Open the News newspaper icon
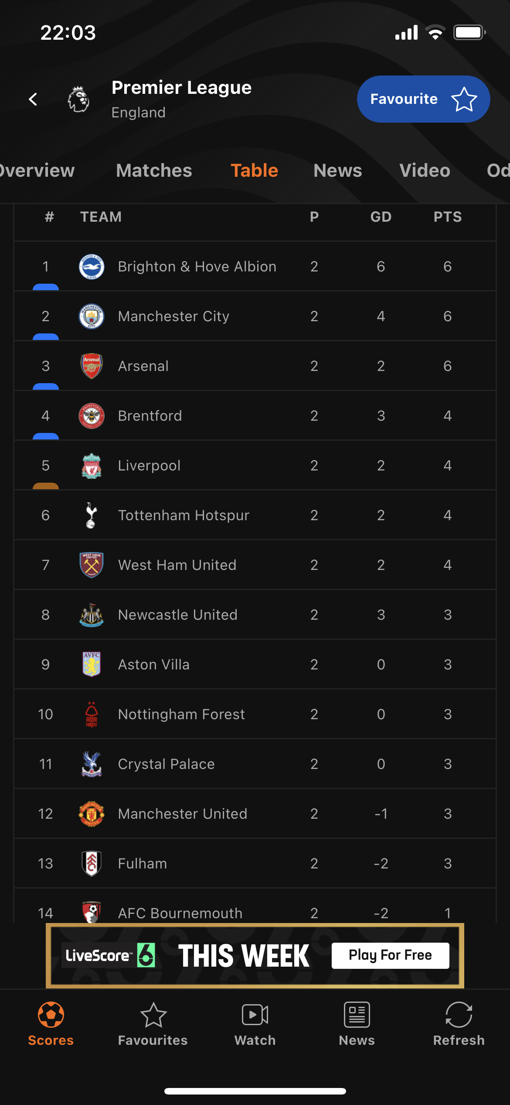Screen dimensions: 510x1105 click(x=357, y=1015)
